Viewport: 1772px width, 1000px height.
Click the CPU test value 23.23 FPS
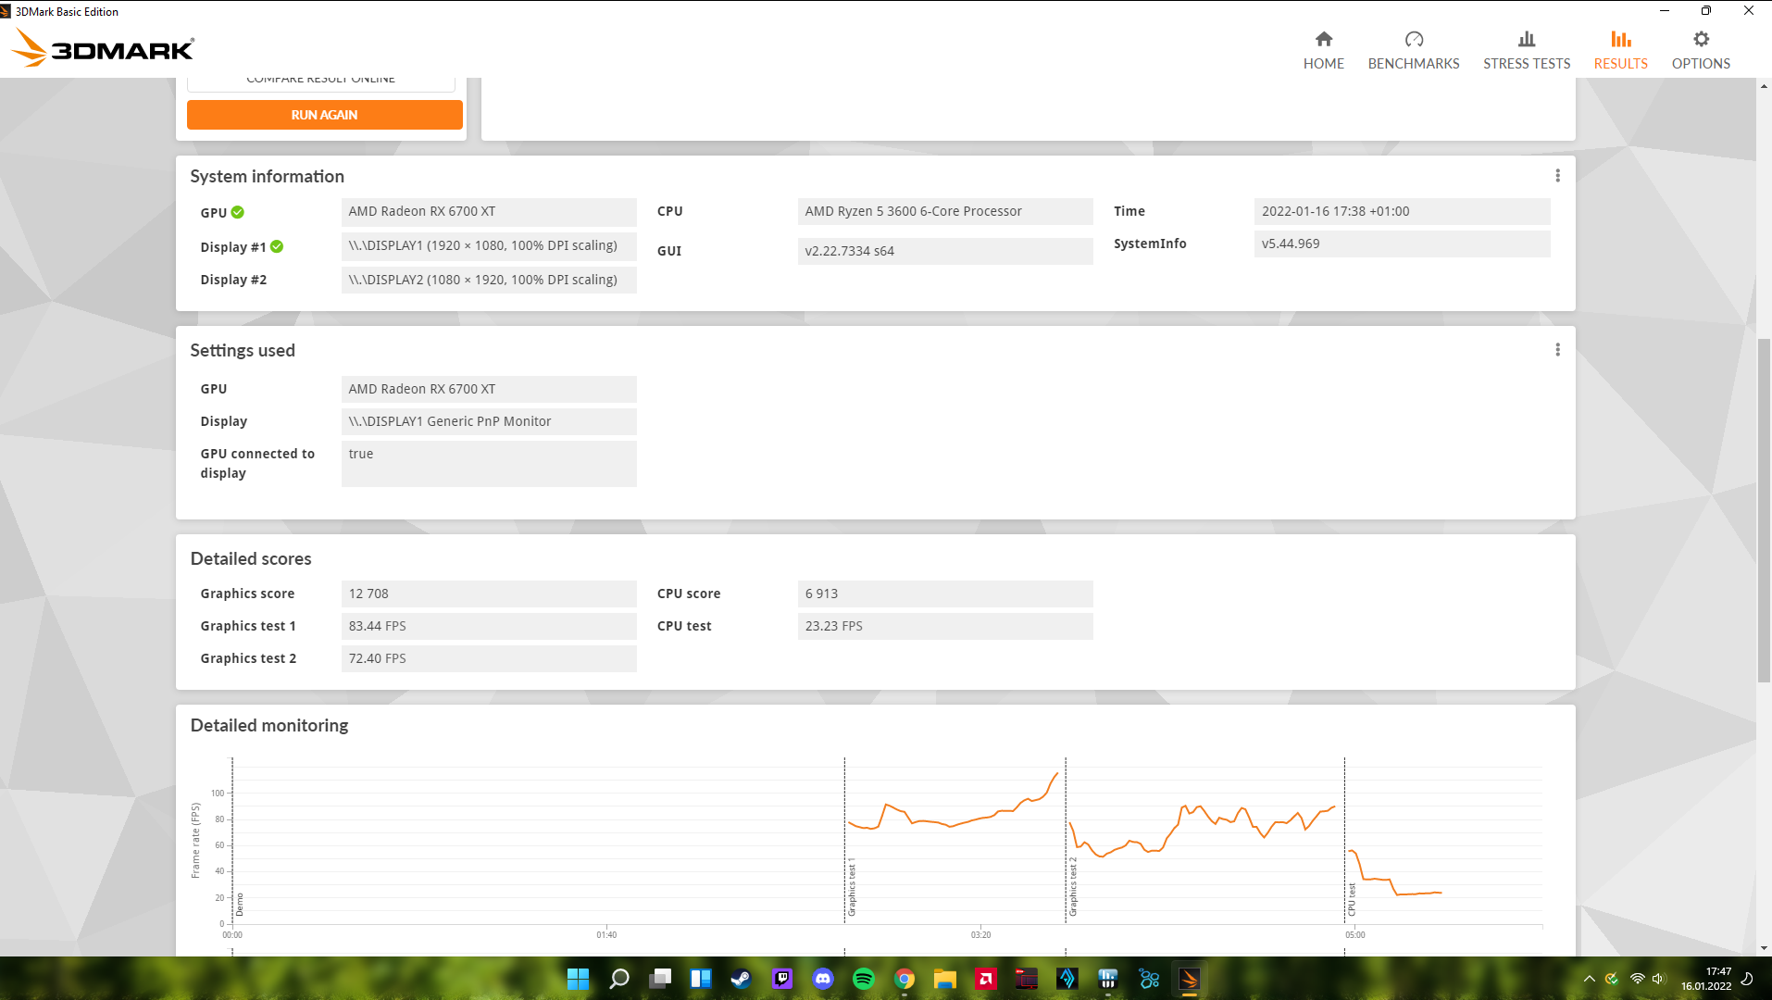[945, 626]
